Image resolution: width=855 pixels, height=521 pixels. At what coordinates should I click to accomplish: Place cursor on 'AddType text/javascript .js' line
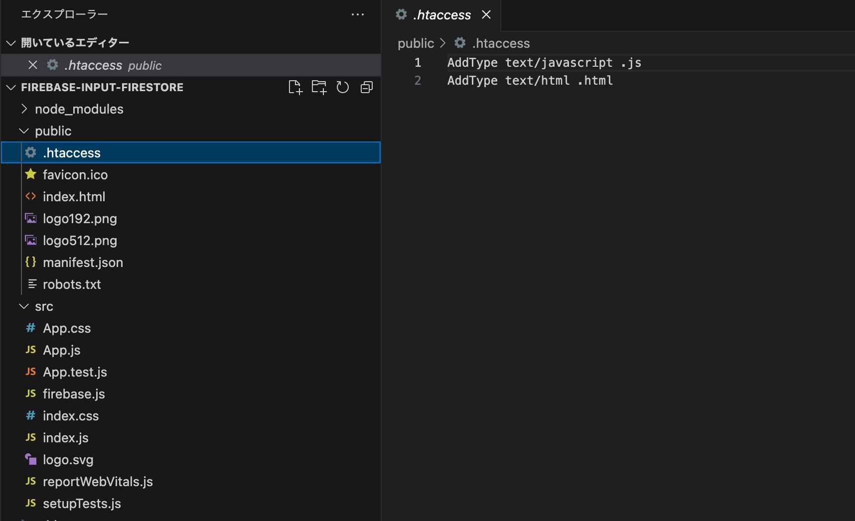tap(544, 62)
